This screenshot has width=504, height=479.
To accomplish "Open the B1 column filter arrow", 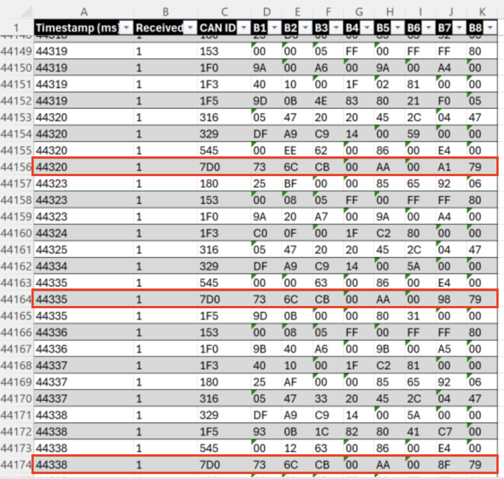I will click(275, 28).
